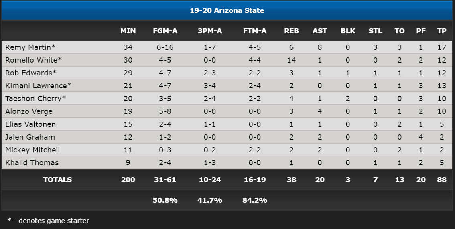The width and height of the screenshot is (455, 229).
Task: Select the Remy Martin player row
Action: (227, 47)
